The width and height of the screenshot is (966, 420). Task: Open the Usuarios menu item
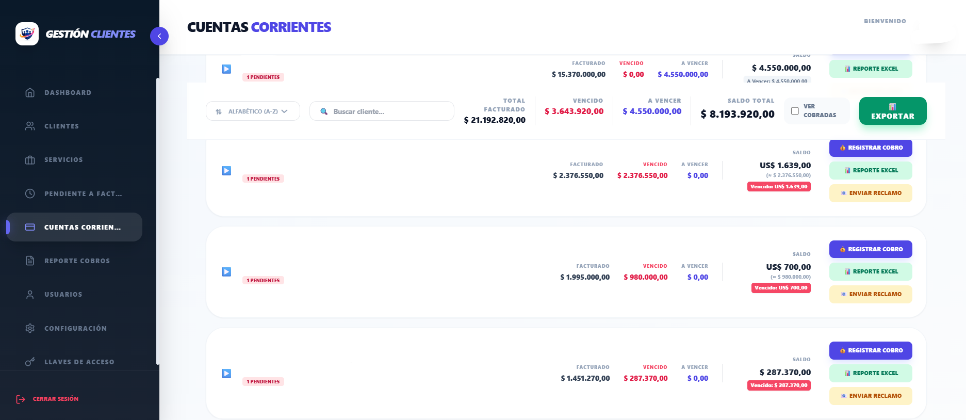coord(63,295)
